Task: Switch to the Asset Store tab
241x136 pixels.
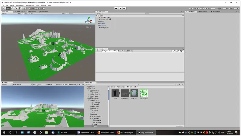Action: click(20, 11)
